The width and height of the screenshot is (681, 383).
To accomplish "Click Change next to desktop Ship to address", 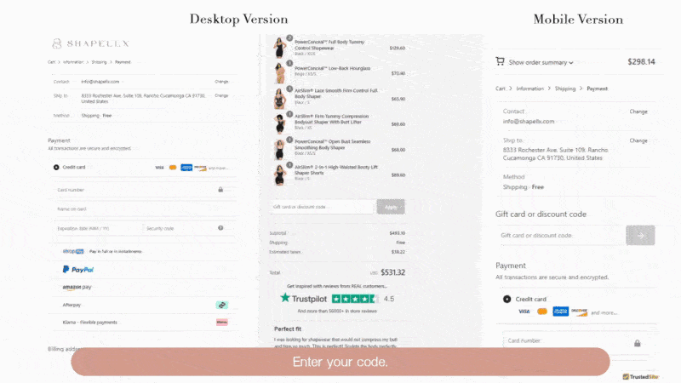I will tap(221, 95).
